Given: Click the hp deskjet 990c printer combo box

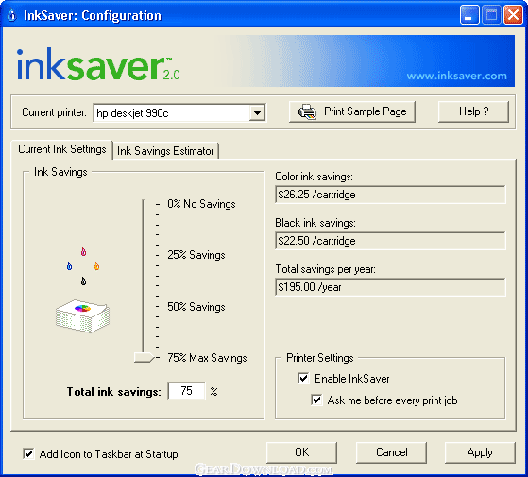Looking at the screenshot, I should (179, 113).
